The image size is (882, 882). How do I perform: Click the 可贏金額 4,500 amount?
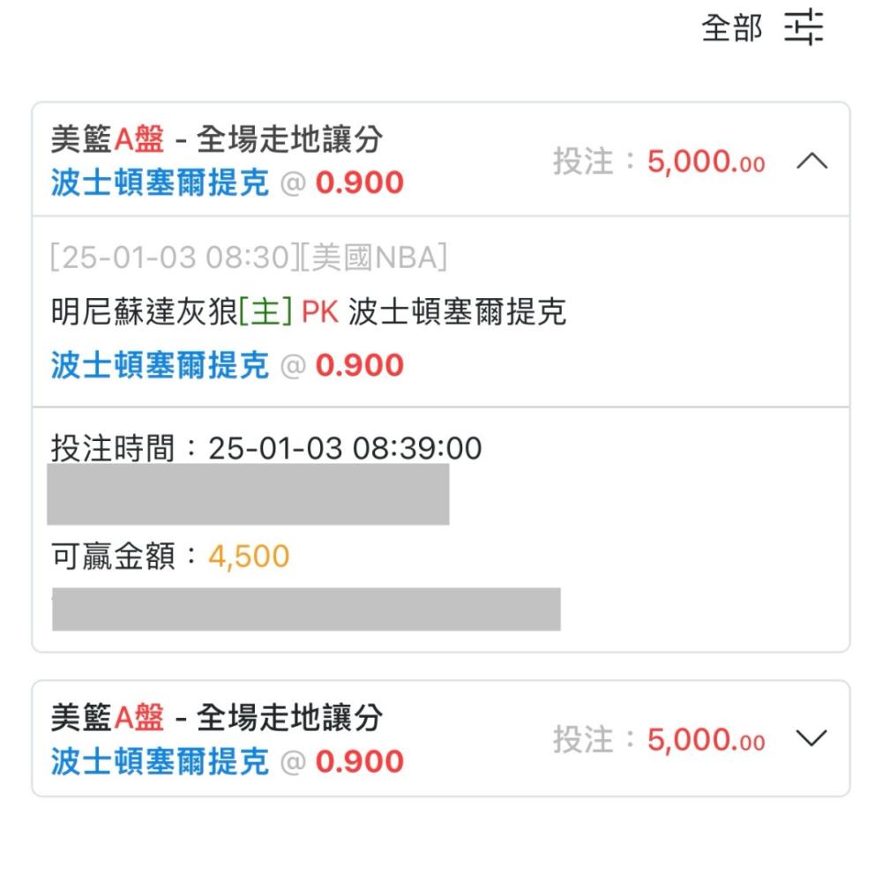[x=249, y=557]
